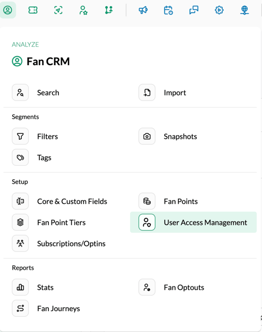
Task: Click the Reports section heading
Action: [x=23, y=268]
